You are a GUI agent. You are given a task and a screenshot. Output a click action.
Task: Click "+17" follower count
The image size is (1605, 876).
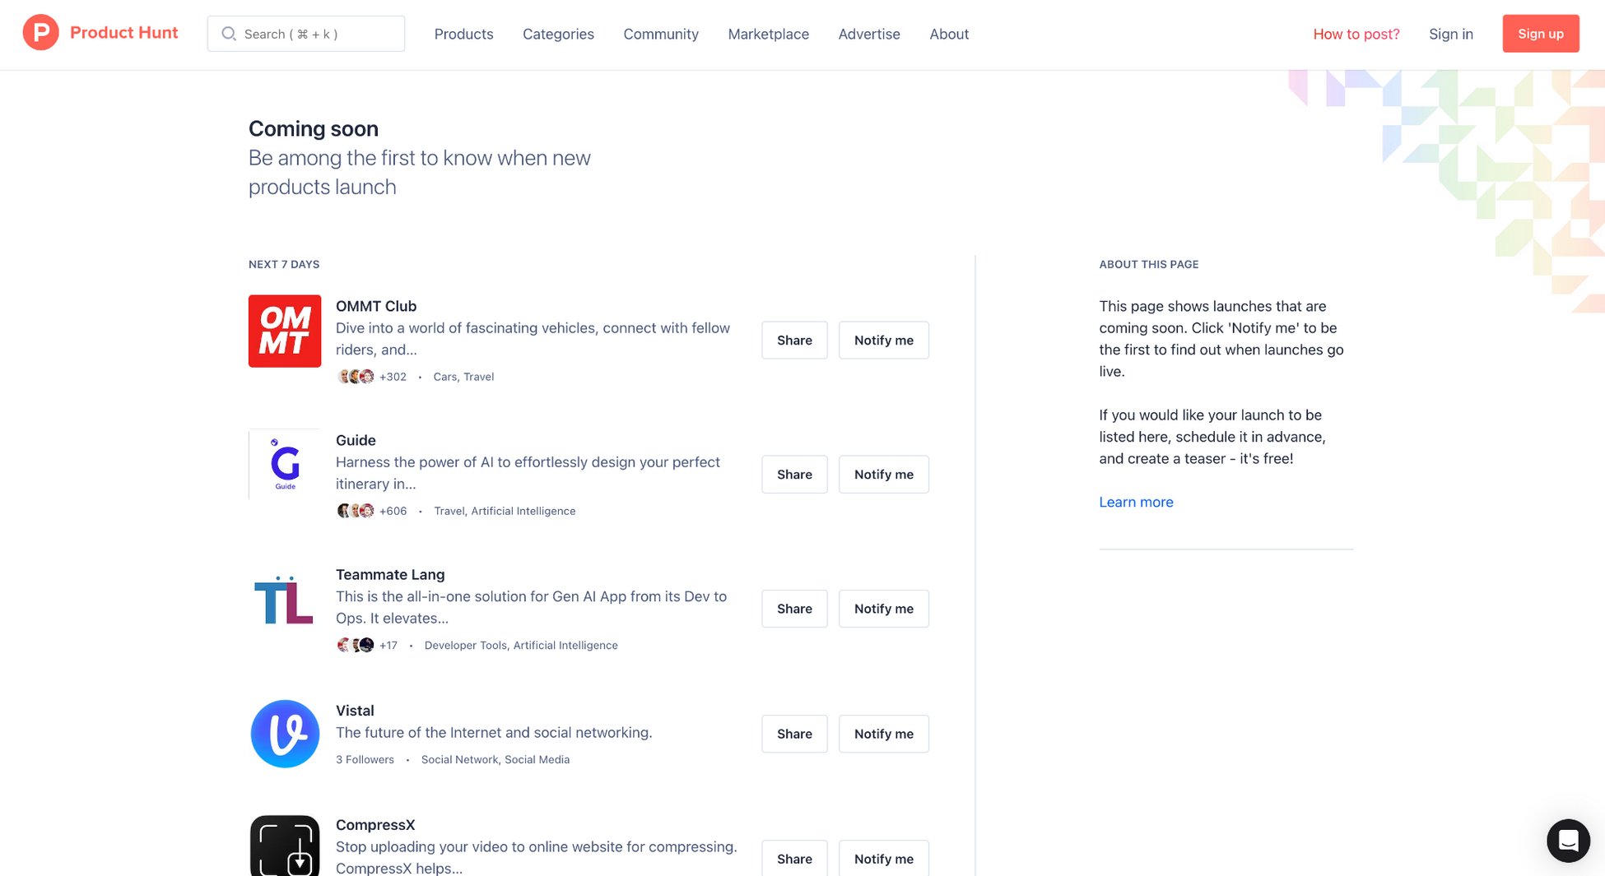pos(388,646)
